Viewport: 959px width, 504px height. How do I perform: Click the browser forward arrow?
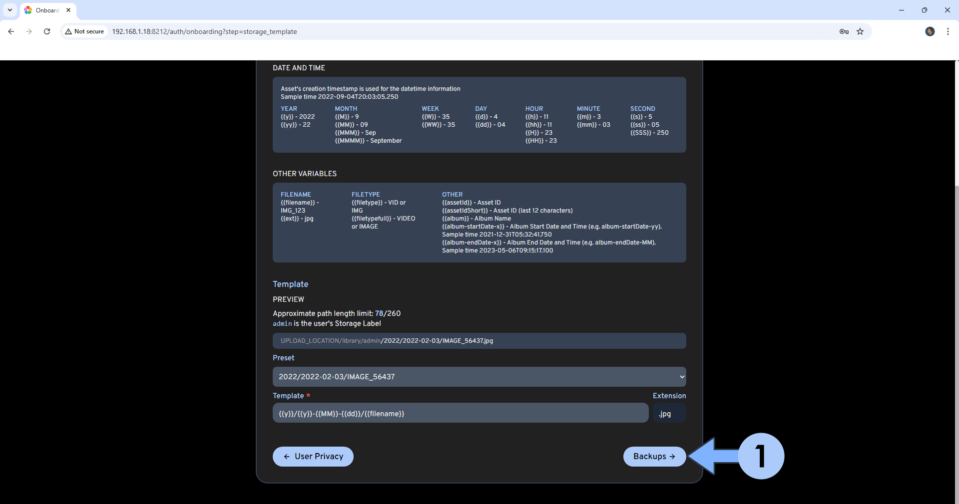[29, 31]
